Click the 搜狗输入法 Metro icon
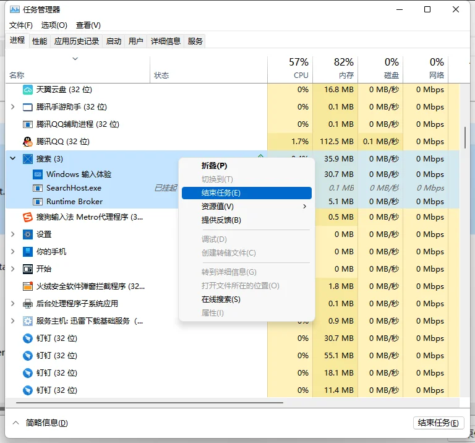Viewport: 475px width, 443px height. (28, 217)
